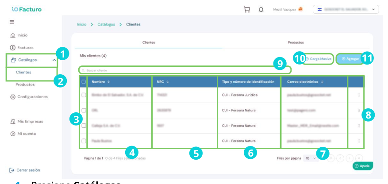Click the Agregar button

pyautogui.click(x=350, y=59)
